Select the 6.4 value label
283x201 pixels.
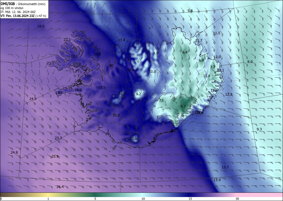[185, 52]
